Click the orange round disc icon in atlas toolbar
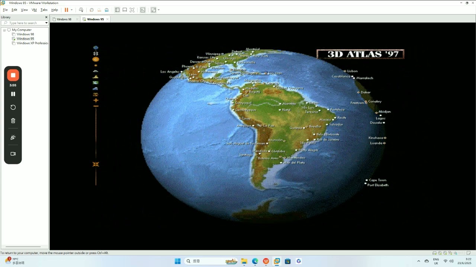The width and height of the screenshot is (476, 267). (x=96, y=59)
